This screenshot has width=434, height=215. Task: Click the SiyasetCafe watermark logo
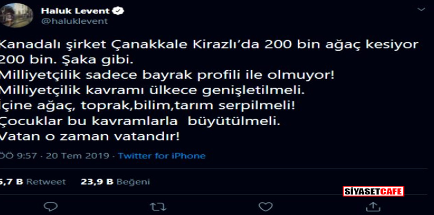point(373,191)
